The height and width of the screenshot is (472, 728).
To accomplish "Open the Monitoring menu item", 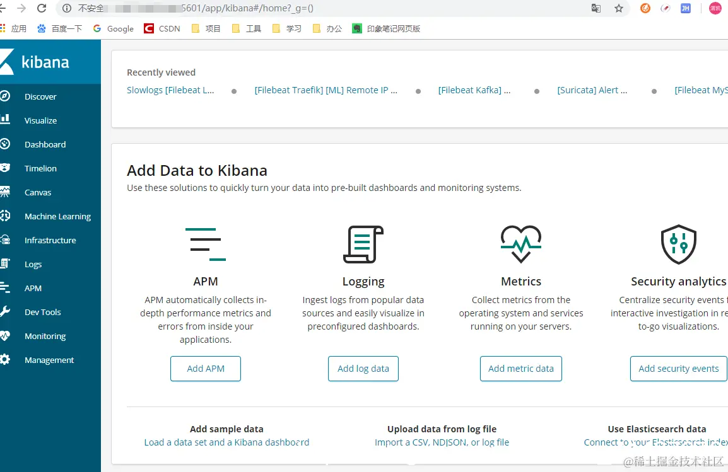I will [x=45, y=336].
